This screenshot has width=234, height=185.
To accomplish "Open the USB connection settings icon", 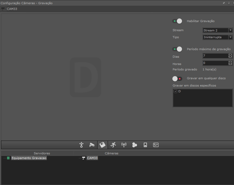I will [x=81, y=145].
